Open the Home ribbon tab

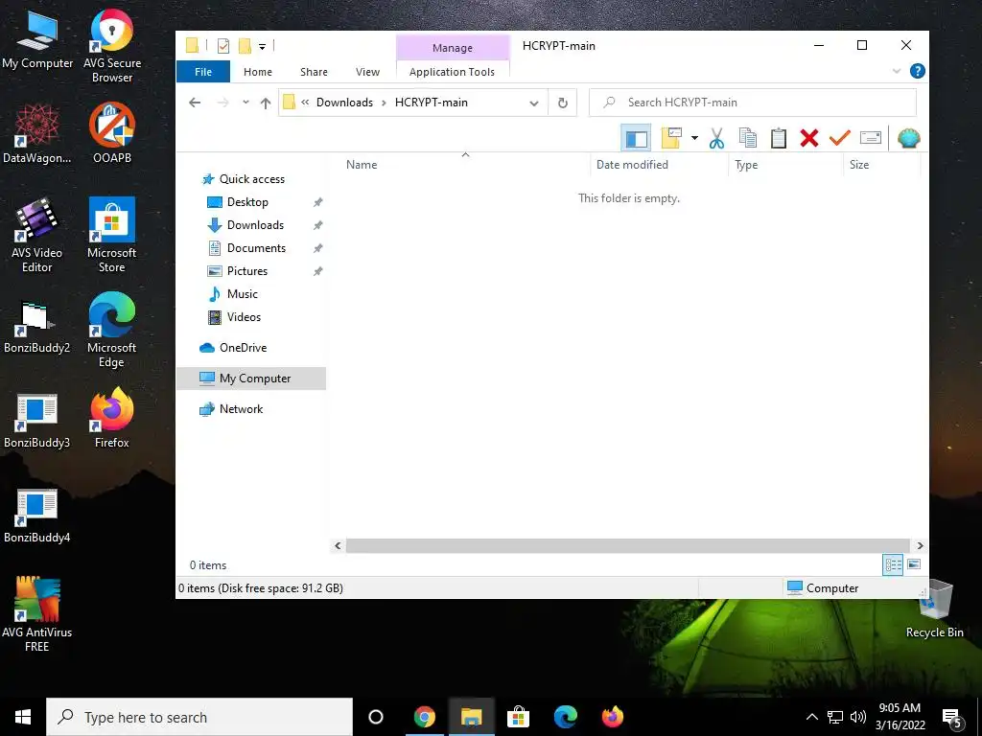257,72
